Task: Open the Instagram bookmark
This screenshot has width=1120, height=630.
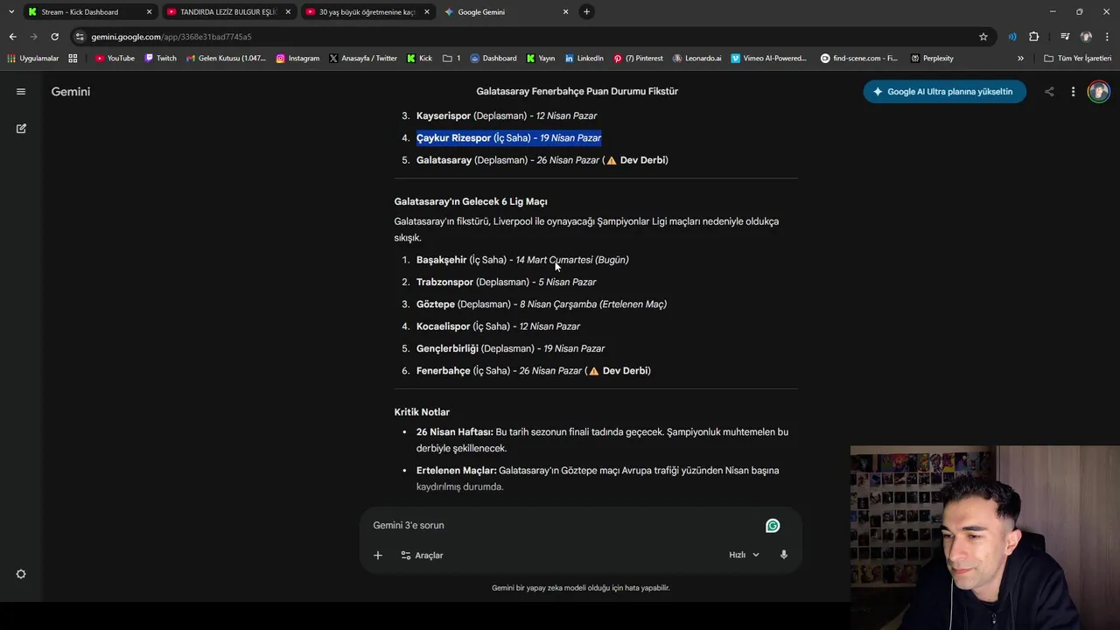Action: point(297,59)
